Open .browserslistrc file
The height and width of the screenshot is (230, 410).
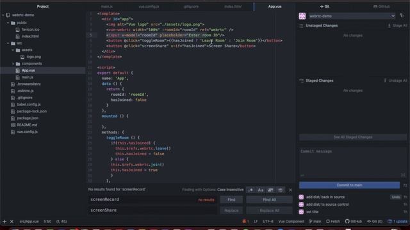click(29, 84)
